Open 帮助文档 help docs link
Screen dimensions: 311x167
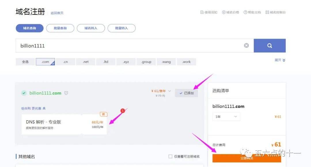(x=252, y=12)
